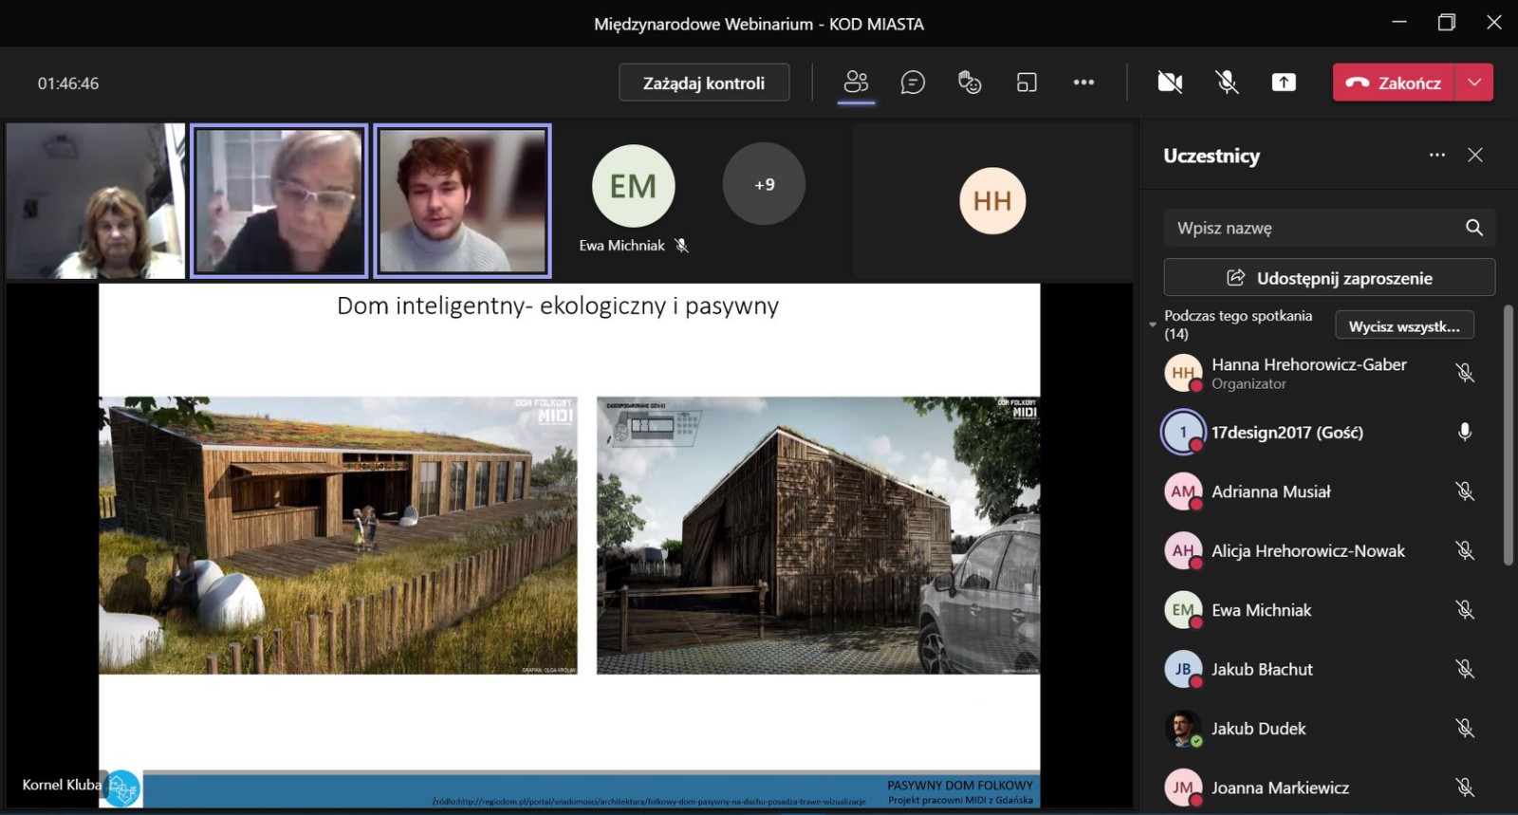Click Udostępnij zaproszenie button
The height and width of the screenshot is (815, 1518).
(1329, 278)
